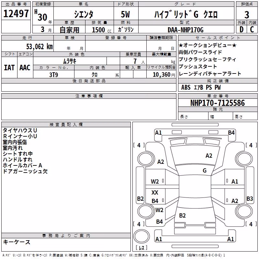Click the 後日発送部品 header
The height and width of the screenshot is (259, 259).
[89, 81]
